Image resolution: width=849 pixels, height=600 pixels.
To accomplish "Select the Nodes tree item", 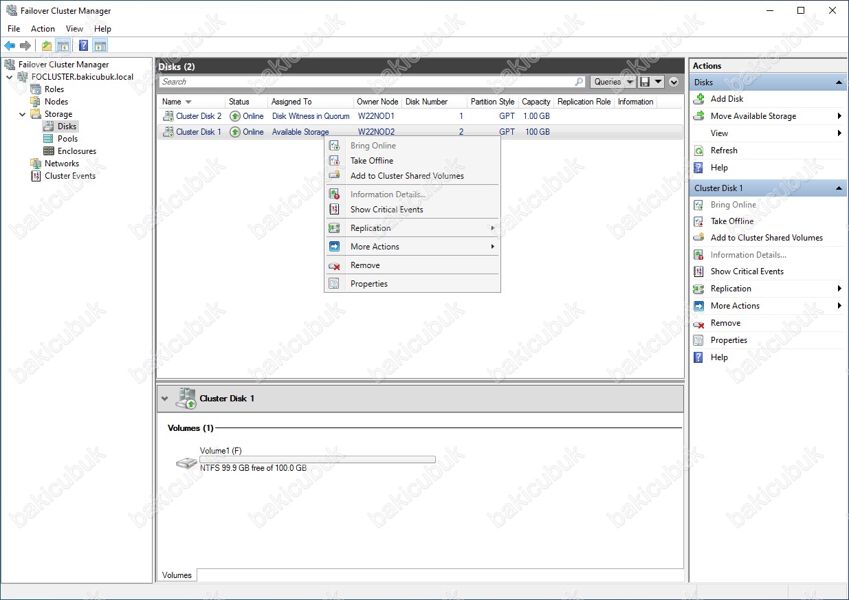I will [x=56, y=102].
